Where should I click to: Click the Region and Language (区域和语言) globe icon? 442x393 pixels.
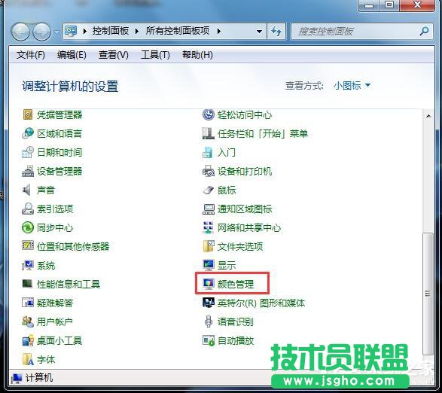28,133
